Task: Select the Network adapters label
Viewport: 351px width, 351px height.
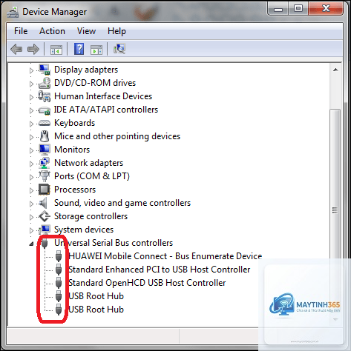Action: coord(88,163)
